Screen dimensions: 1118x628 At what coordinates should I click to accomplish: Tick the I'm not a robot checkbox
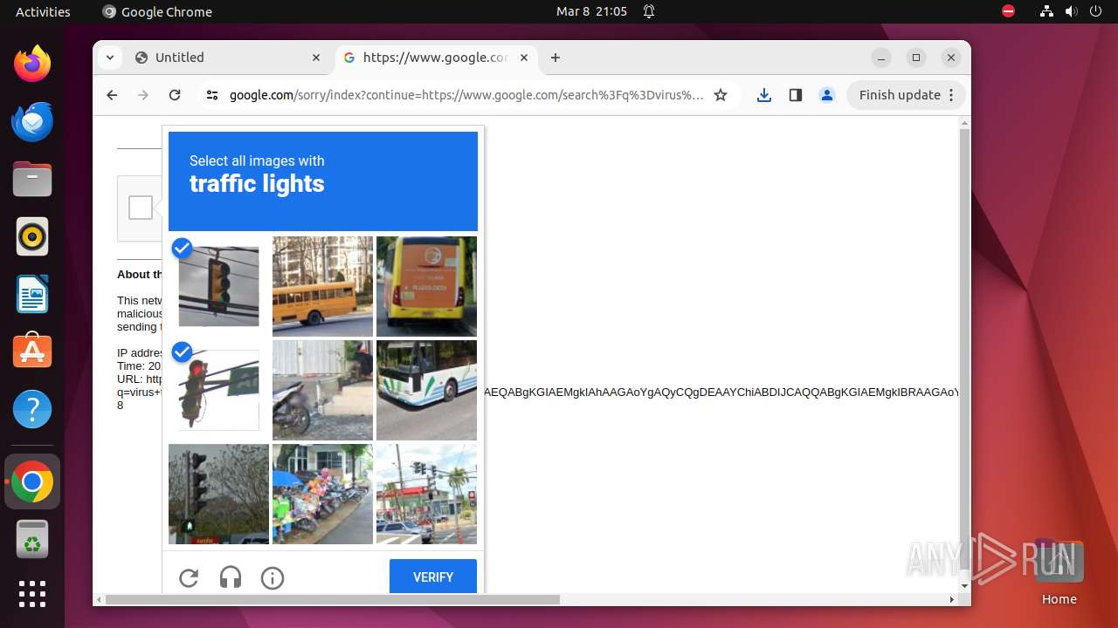[x=141, y=208]
